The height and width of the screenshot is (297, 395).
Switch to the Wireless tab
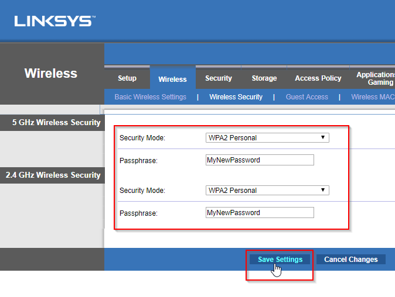172,79
